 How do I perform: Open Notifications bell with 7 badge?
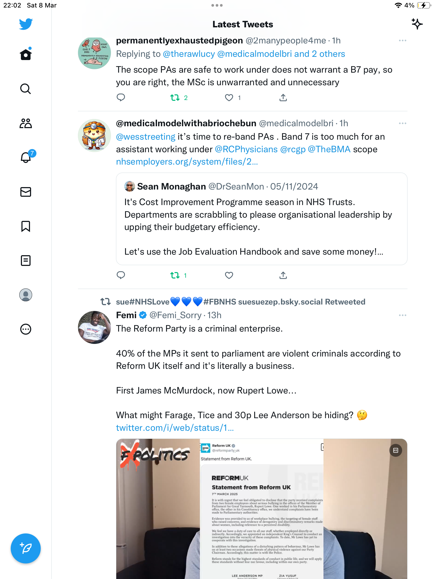(26, 157)
